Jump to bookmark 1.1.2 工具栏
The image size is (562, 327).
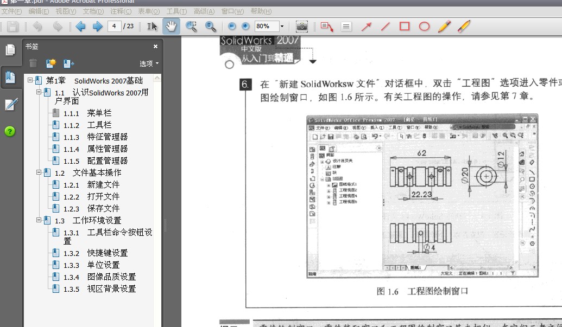[87, 125]
